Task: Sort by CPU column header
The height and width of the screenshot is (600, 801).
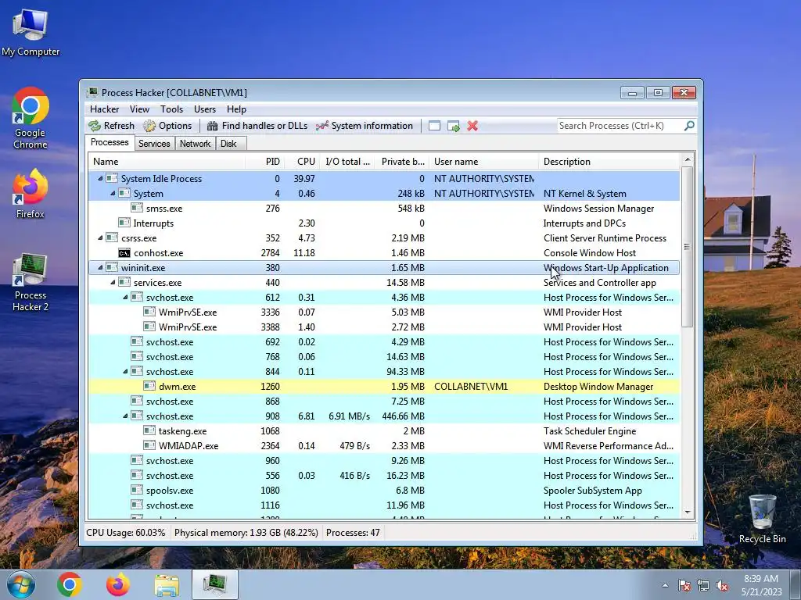Action: (x=303, y=162)
